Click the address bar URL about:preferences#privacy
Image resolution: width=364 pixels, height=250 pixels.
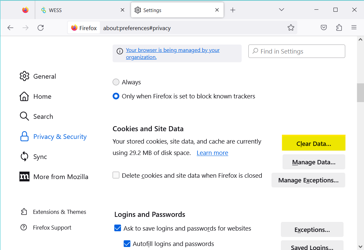[x=137, y=28]
